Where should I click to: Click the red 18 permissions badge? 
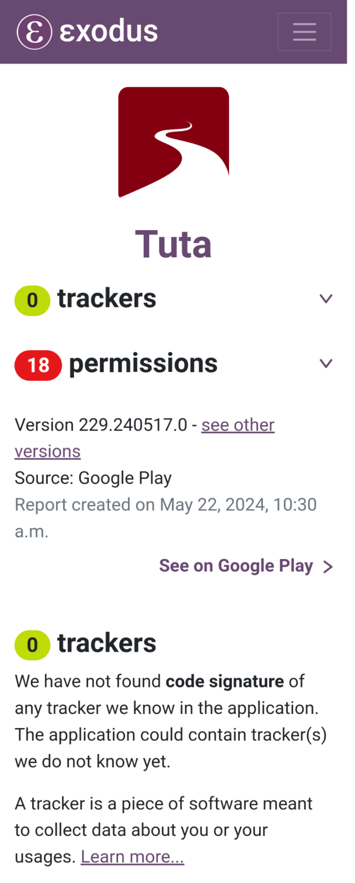38,365
